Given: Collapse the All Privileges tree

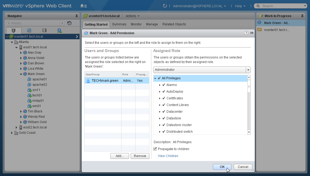Looking at the screenshot, I should click(155, 78).
